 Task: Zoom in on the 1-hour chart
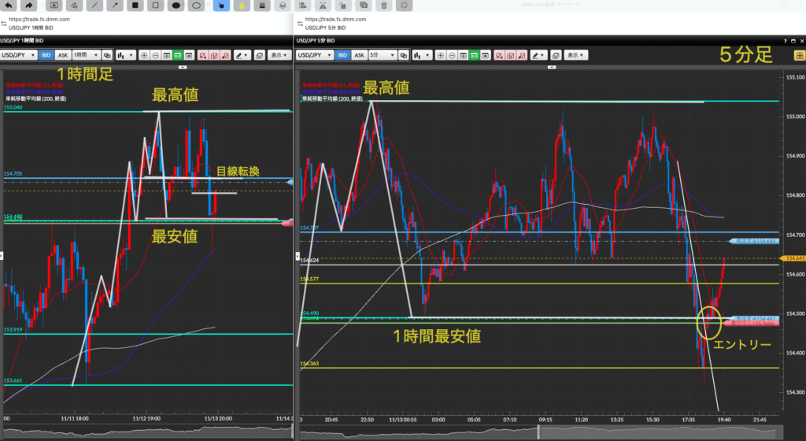pyautogui.click(x=144, y=55)
